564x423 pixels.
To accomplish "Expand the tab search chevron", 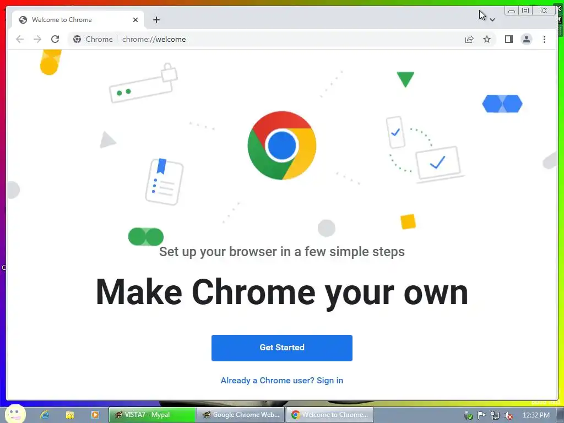I will (492, 20).
